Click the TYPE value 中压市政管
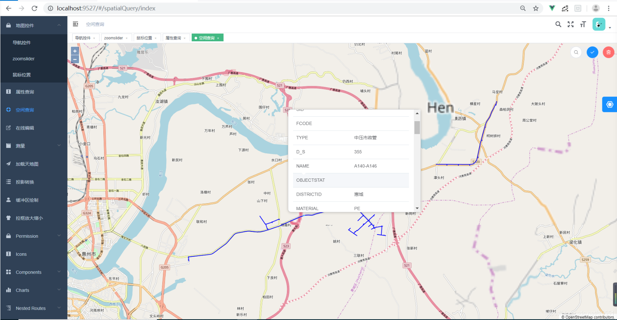Image resolution: width=617 pixels, height=320 pixels. coord(365,138)
